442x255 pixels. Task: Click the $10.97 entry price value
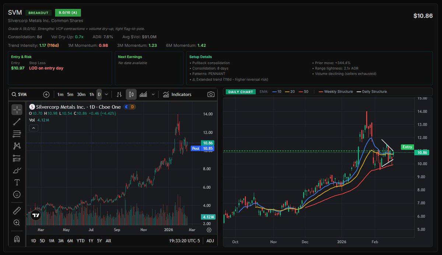click(x=18, y=68)
